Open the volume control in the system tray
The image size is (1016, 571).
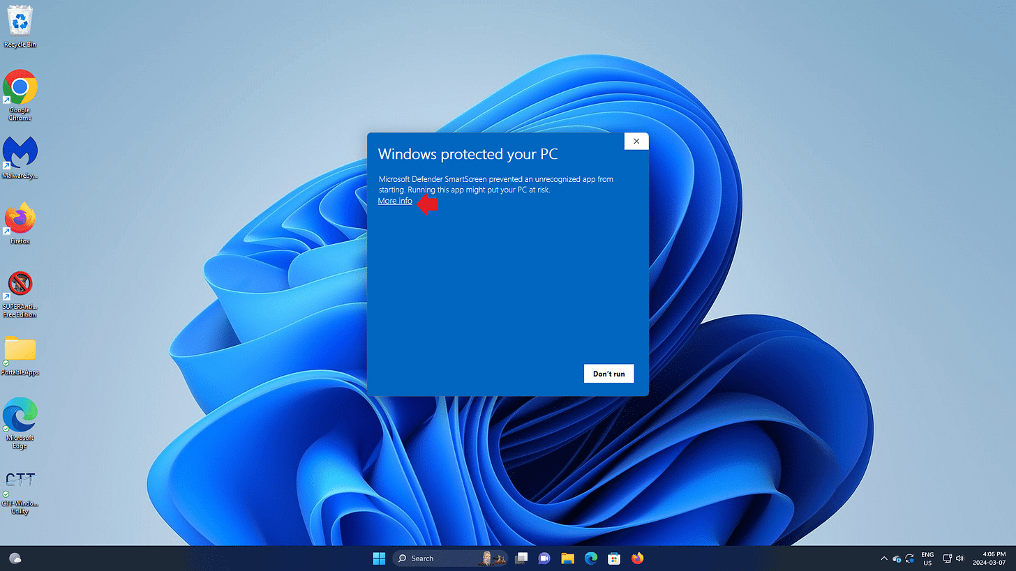tap(959, 558)
